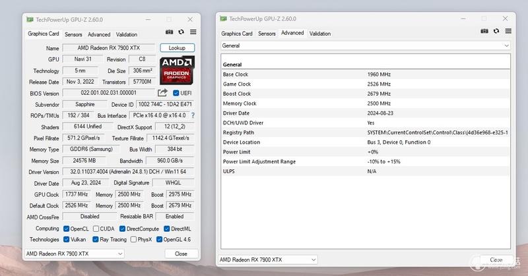
Task: Select the Power Limit row
Action: (366, 152)
